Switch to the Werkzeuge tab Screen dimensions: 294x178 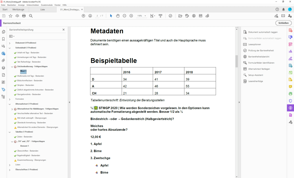[18, 9]
